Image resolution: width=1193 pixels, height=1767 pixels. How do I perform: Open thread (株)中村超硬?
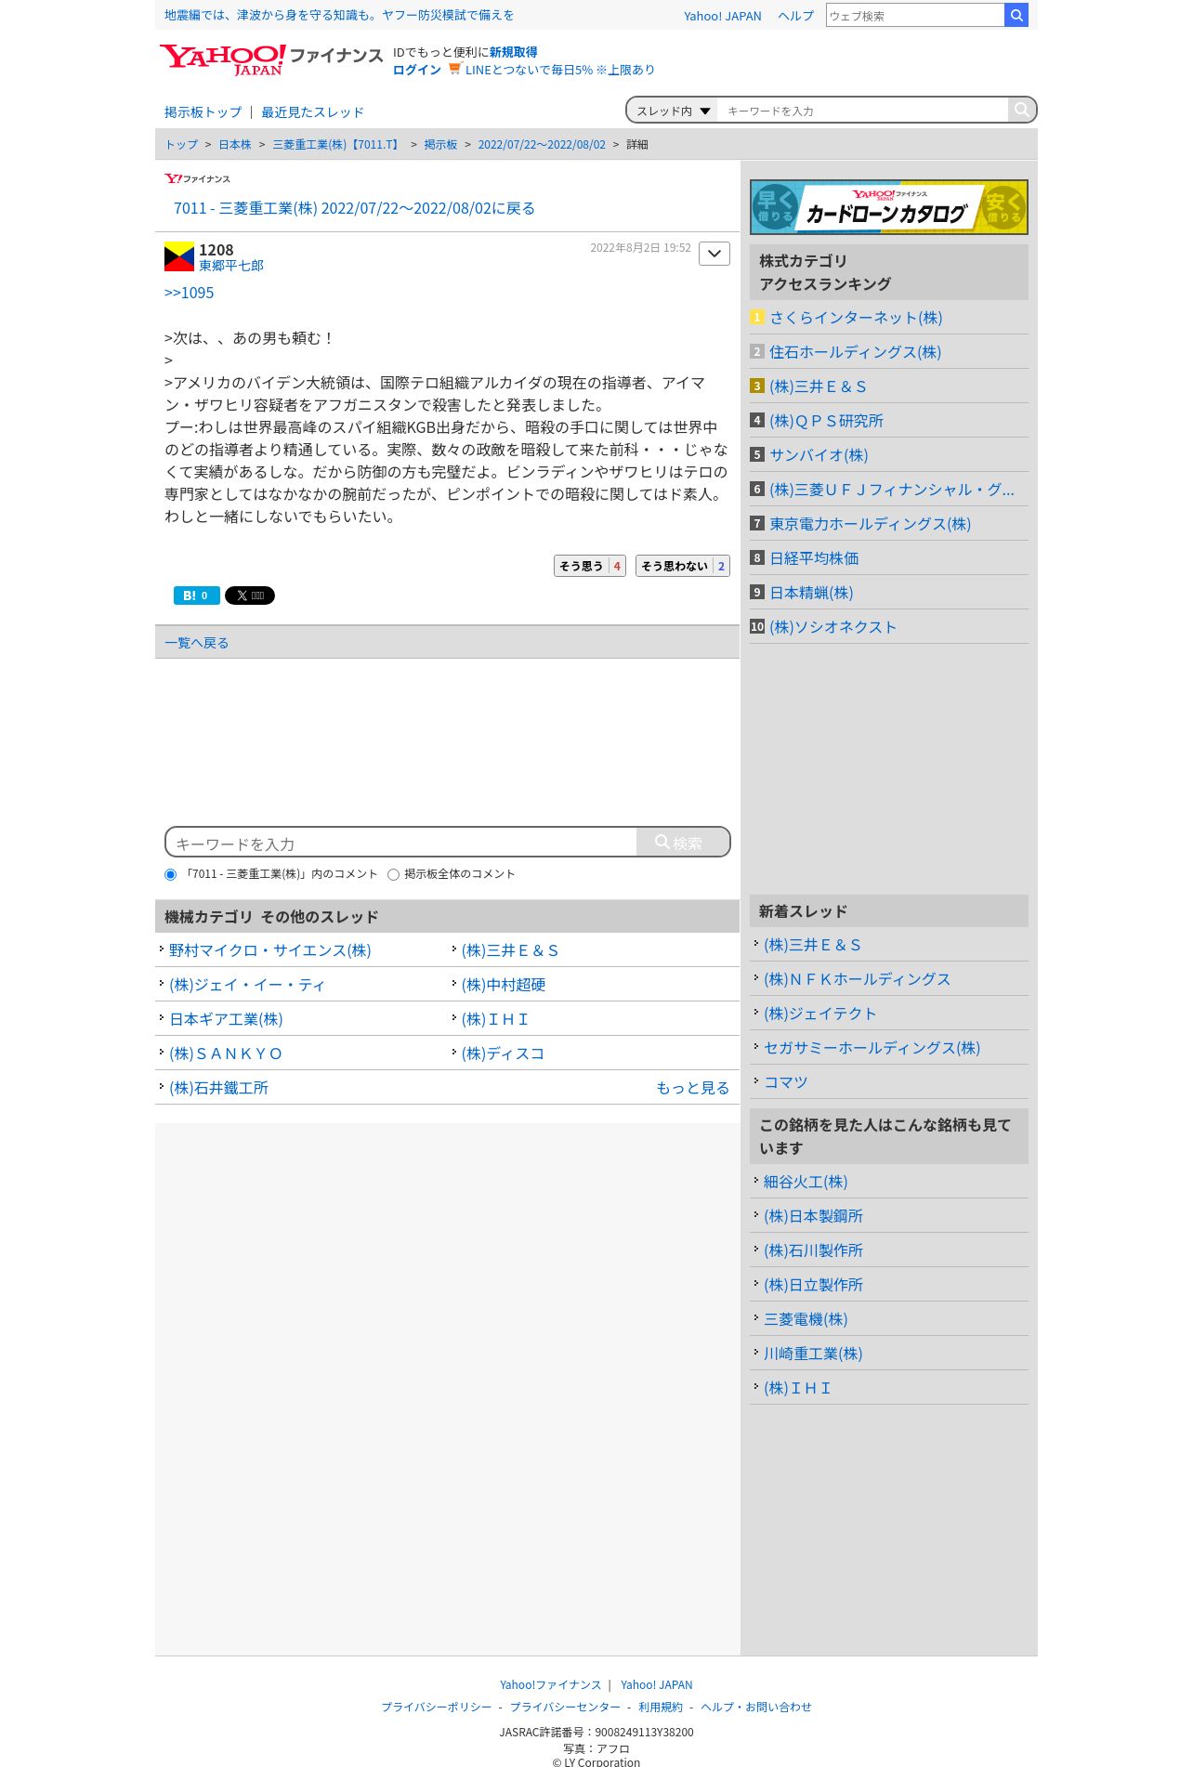coord(504,985)
